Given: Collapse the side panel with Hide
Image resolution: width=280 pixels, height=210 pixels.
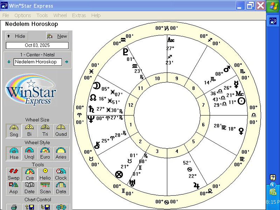Looking at the screenshot, I should (17, 36).
